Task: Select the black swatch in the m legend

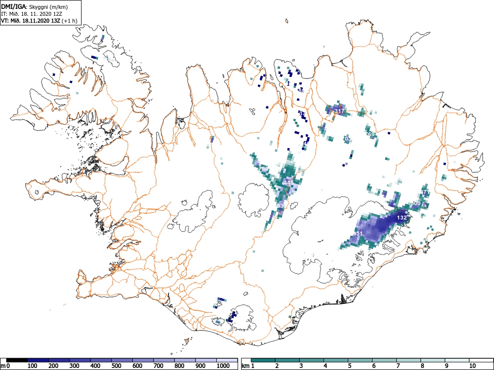Action: [x=17, y=360]
